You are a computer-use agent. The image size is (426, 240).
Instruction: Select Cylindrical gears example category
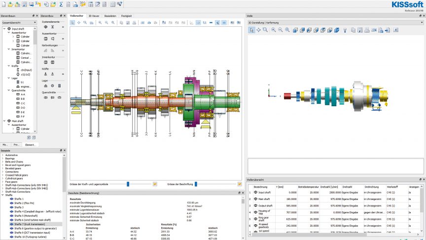coord(14,178)
